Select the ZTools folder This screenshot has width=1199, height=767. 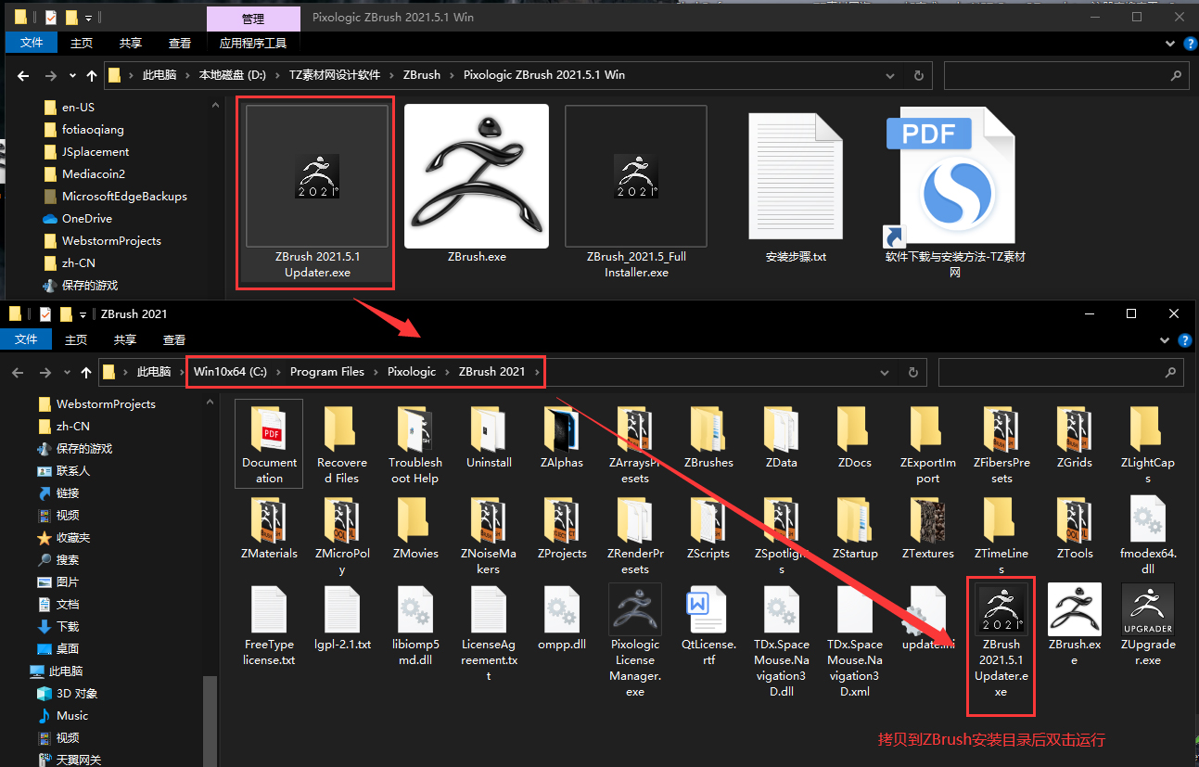[x=1074, y=529]
